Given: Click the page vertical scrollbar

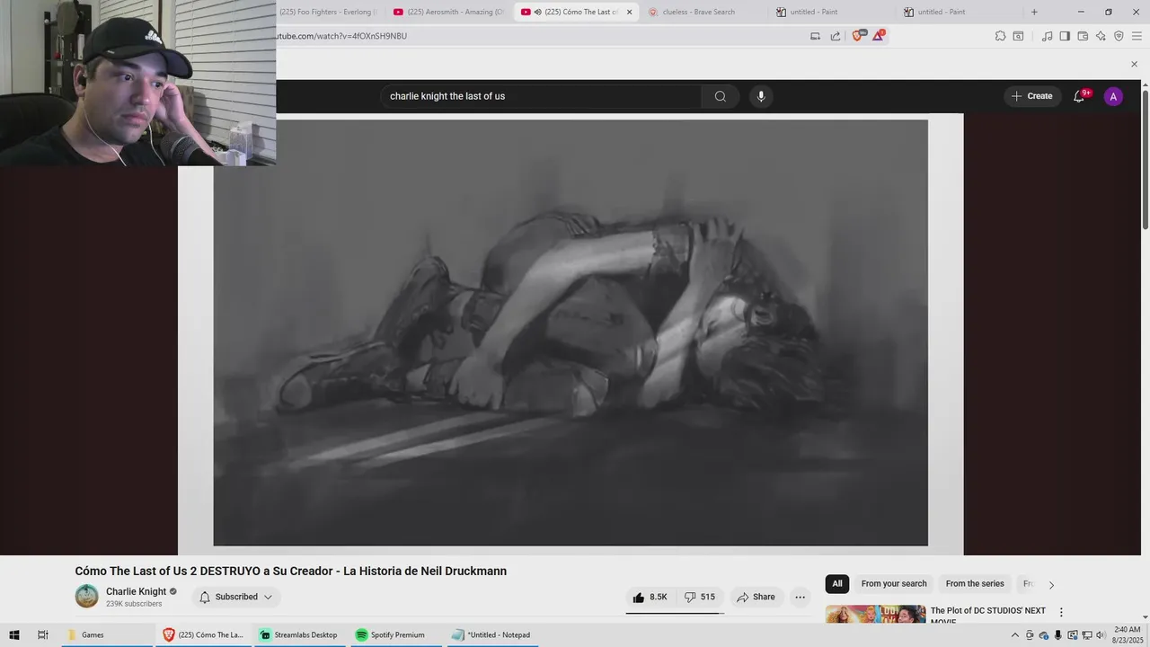Looking at the screenshot, I should [1145, 158].
